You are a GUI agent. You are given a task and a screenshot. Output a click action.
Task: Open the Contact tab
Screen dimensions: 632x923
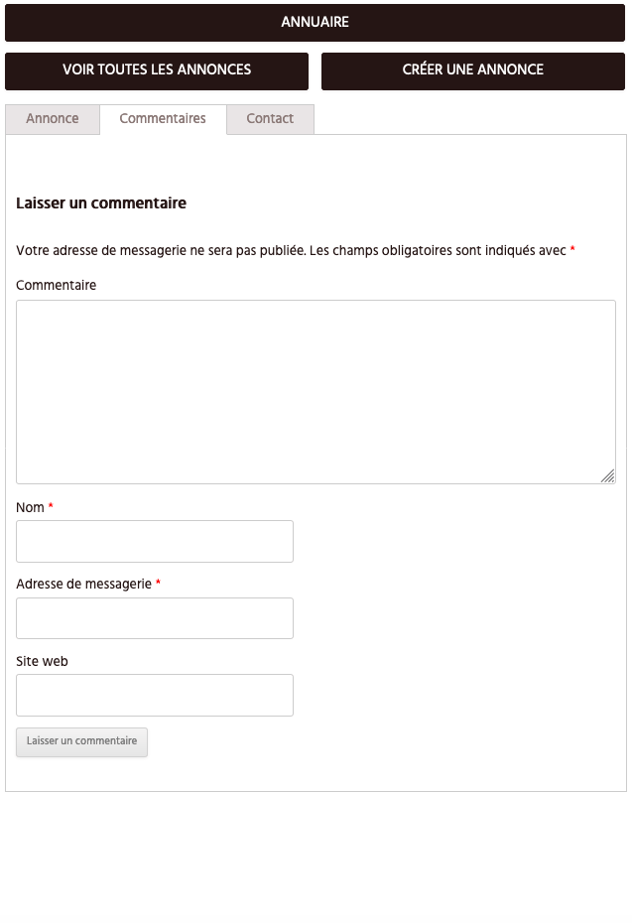point(270,119)
